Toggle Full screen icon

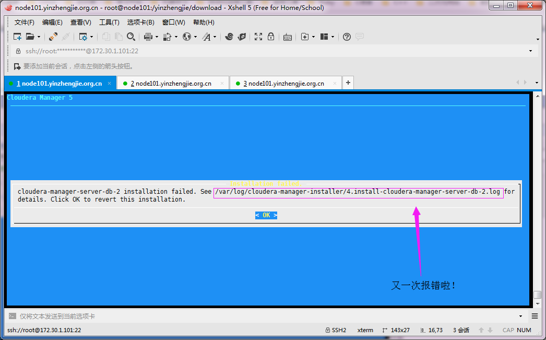[258, 37]
